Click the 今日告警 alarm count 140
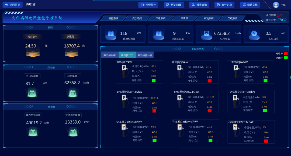Screen dimensions: 291x156 pyautogui.click(x=280, y=15)
